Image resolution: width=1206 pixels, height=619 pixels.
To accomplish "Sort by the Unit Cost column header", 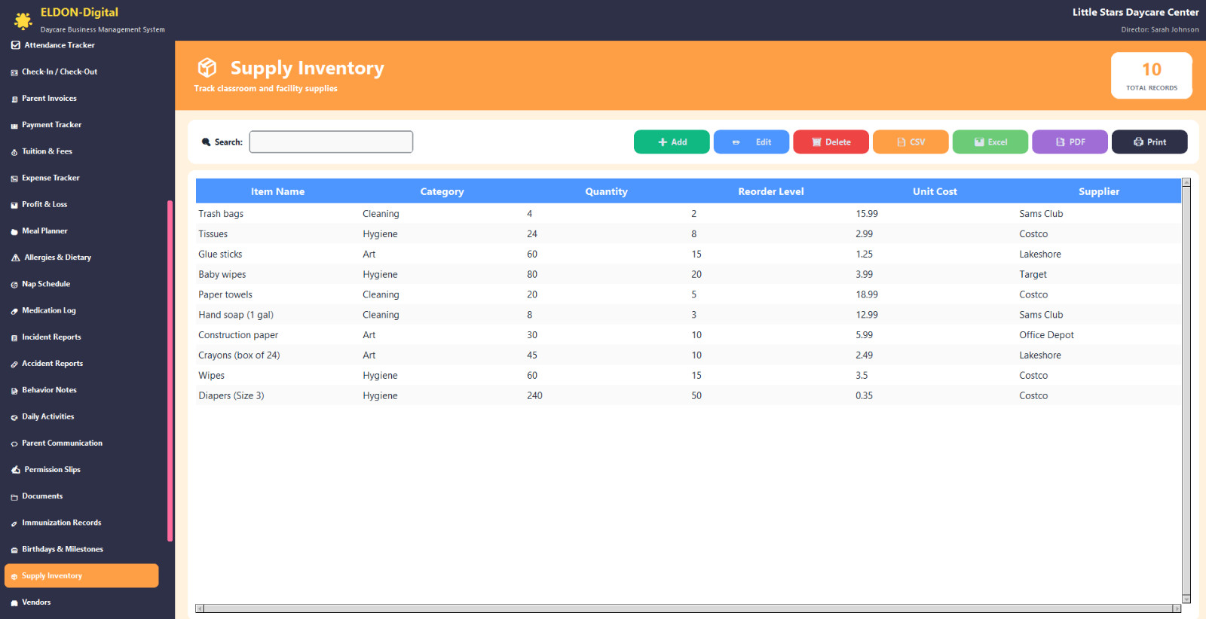I will point(935,191).
